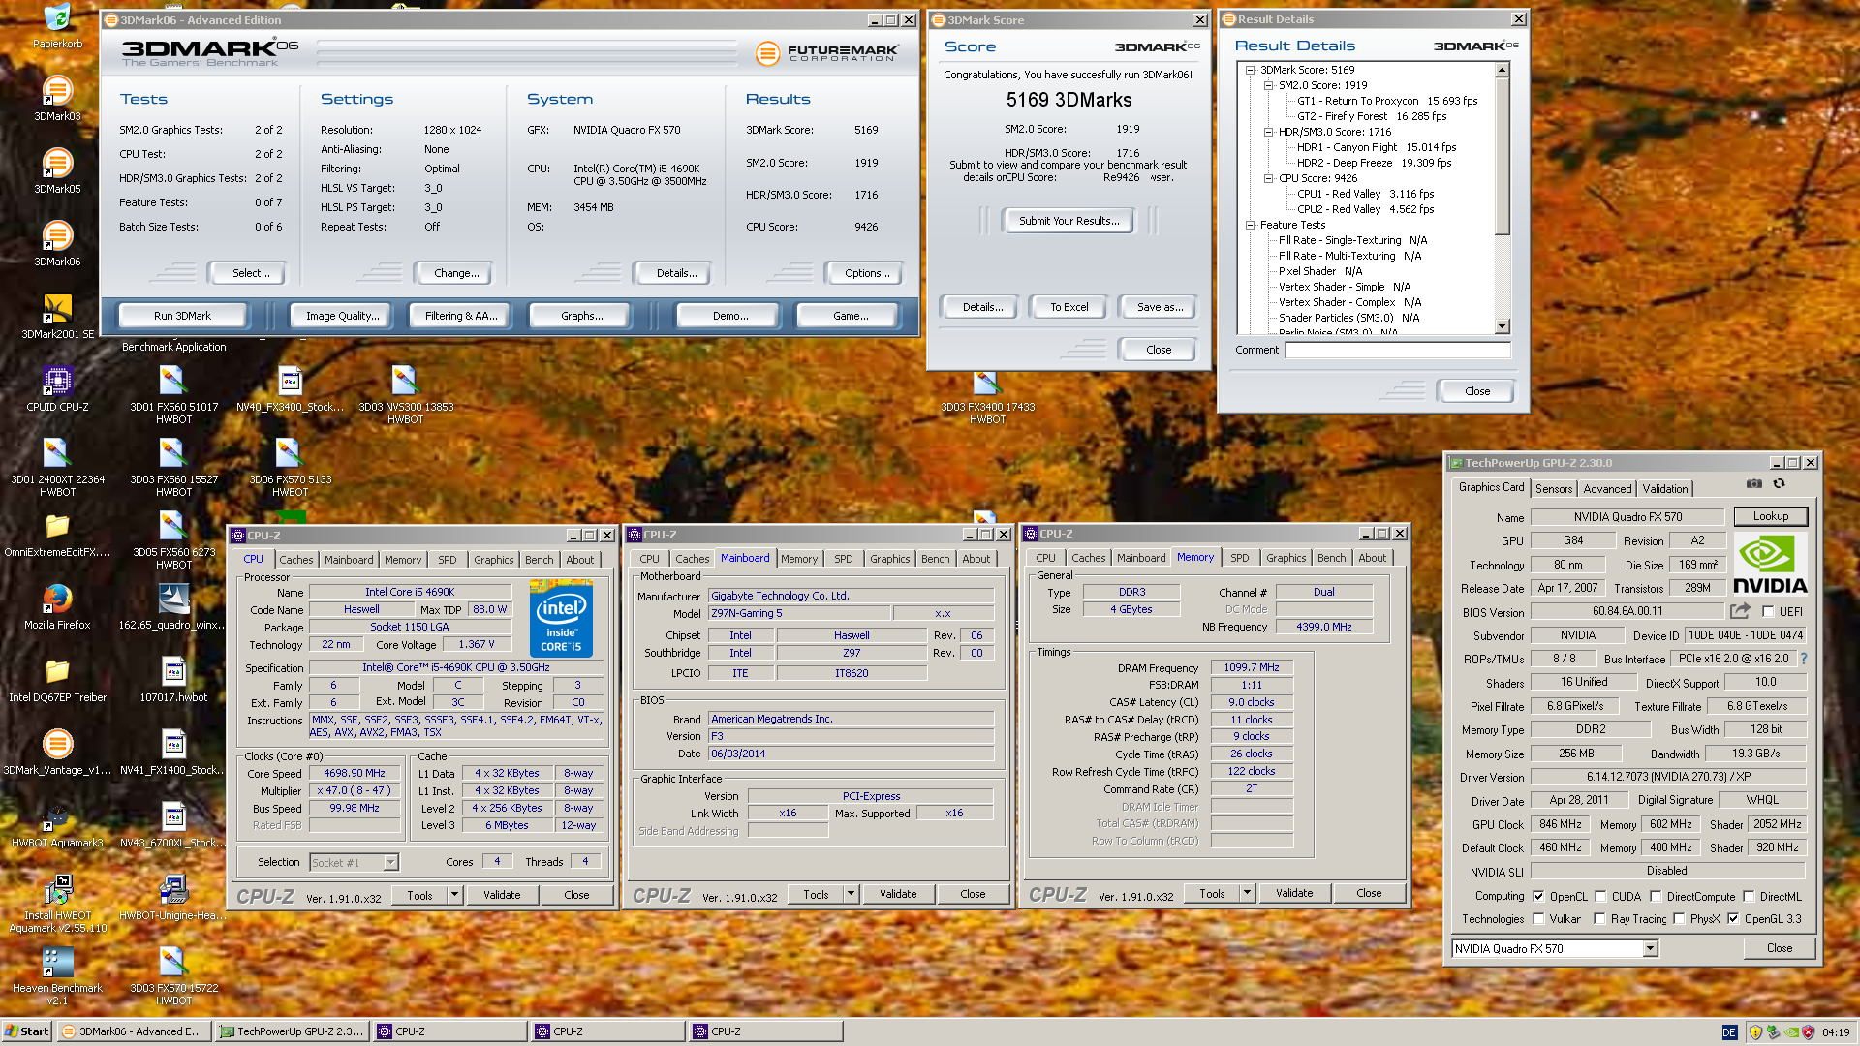Click the Result Details scroll up arrow
The height and width of the screenshot is (1046, 1860).
(1502, 70)
